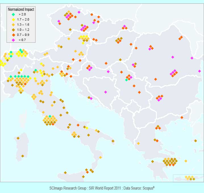Click the orange marker on Bulgaria's southeast coast

click(182, 118)
